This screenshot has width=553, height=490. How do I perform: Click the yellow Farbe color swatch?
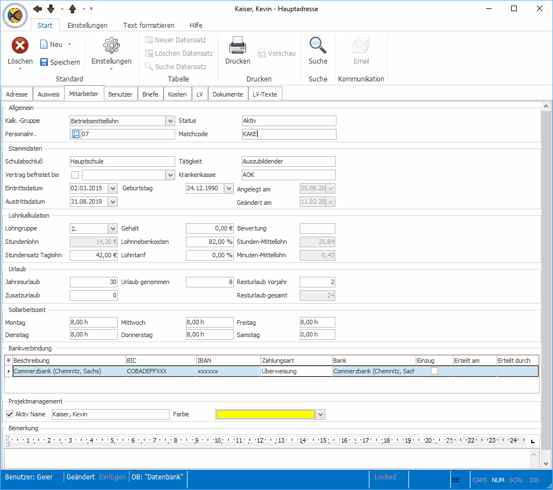pyautogui.click(x=266, y=414)
